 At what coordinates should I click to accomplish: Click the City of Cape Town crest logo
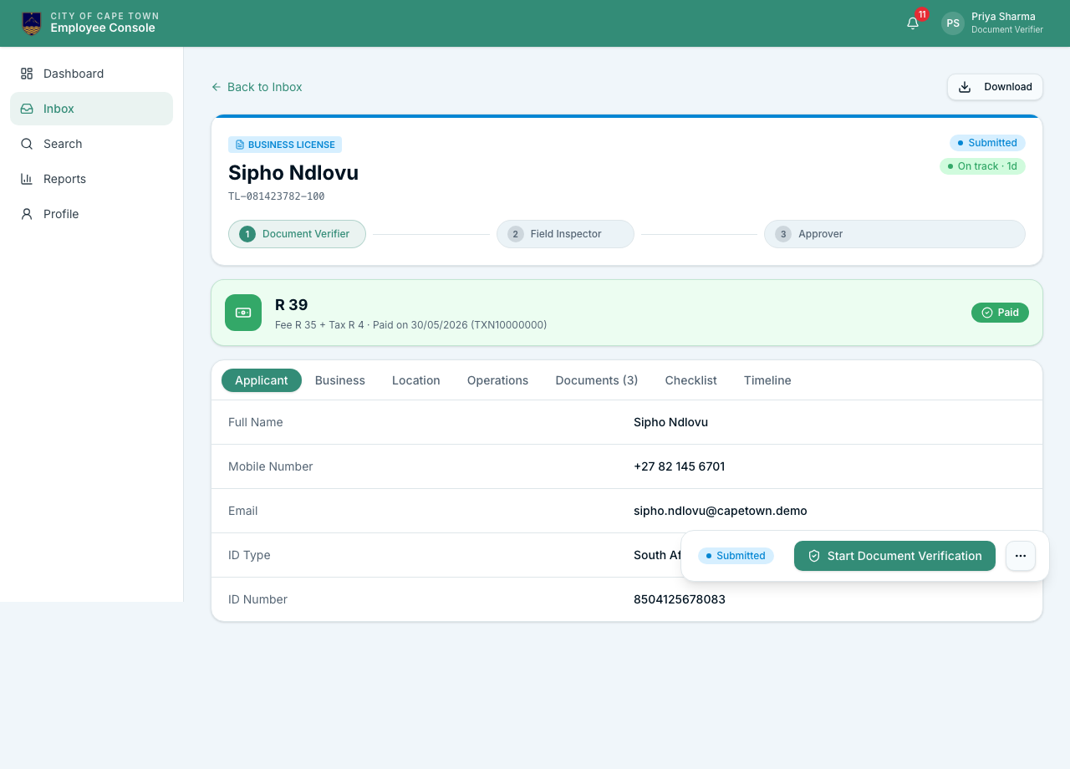(x=31, y=23)
